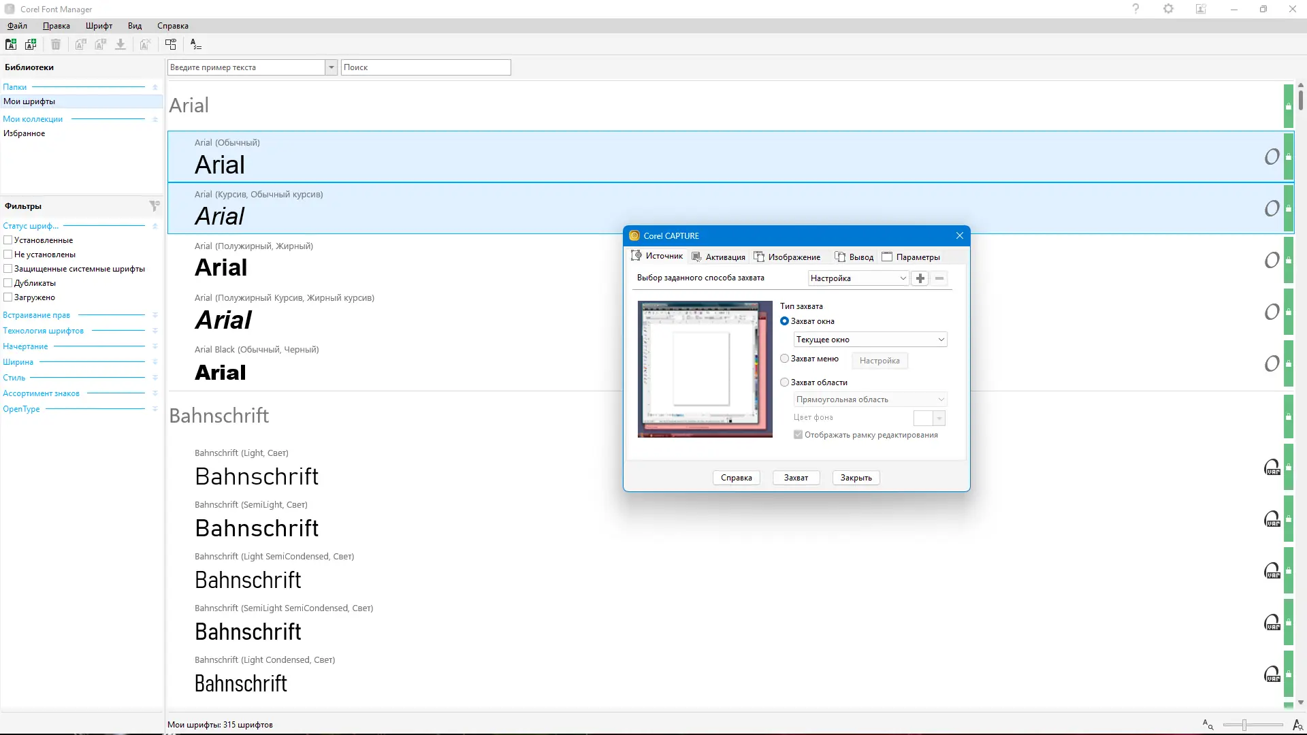Click the show or hide preview panel icon
The image size is (1307, 735).
pos(171,44)
